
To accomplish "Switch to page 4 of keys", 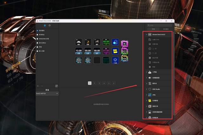I will click(x=104, y=83).
